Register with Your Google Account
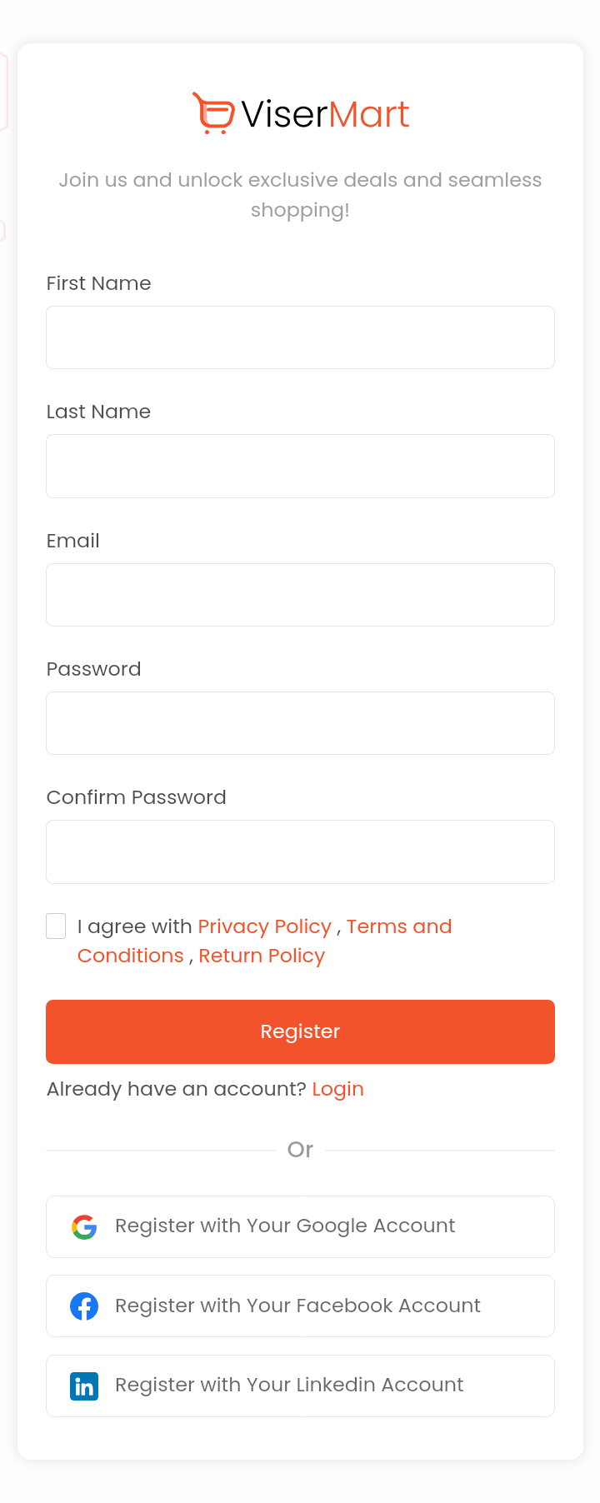The image size is (600, 1503). click(300, 1226)
